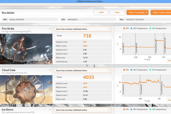171x114 pixels.
Task: Select Fire Strike Graphics test 1 value 3.81
Action: click(x=85, y=50)
